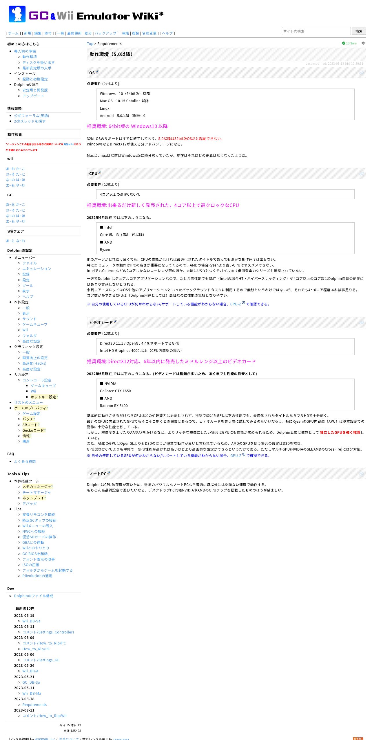Open Wiiウェア あ~と index link
372x740 pixels.
point(10,241)
